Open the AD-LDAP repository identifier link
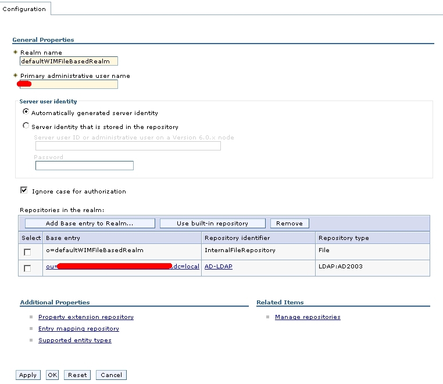Screen dimensions: 443x384 click(219, 266)
